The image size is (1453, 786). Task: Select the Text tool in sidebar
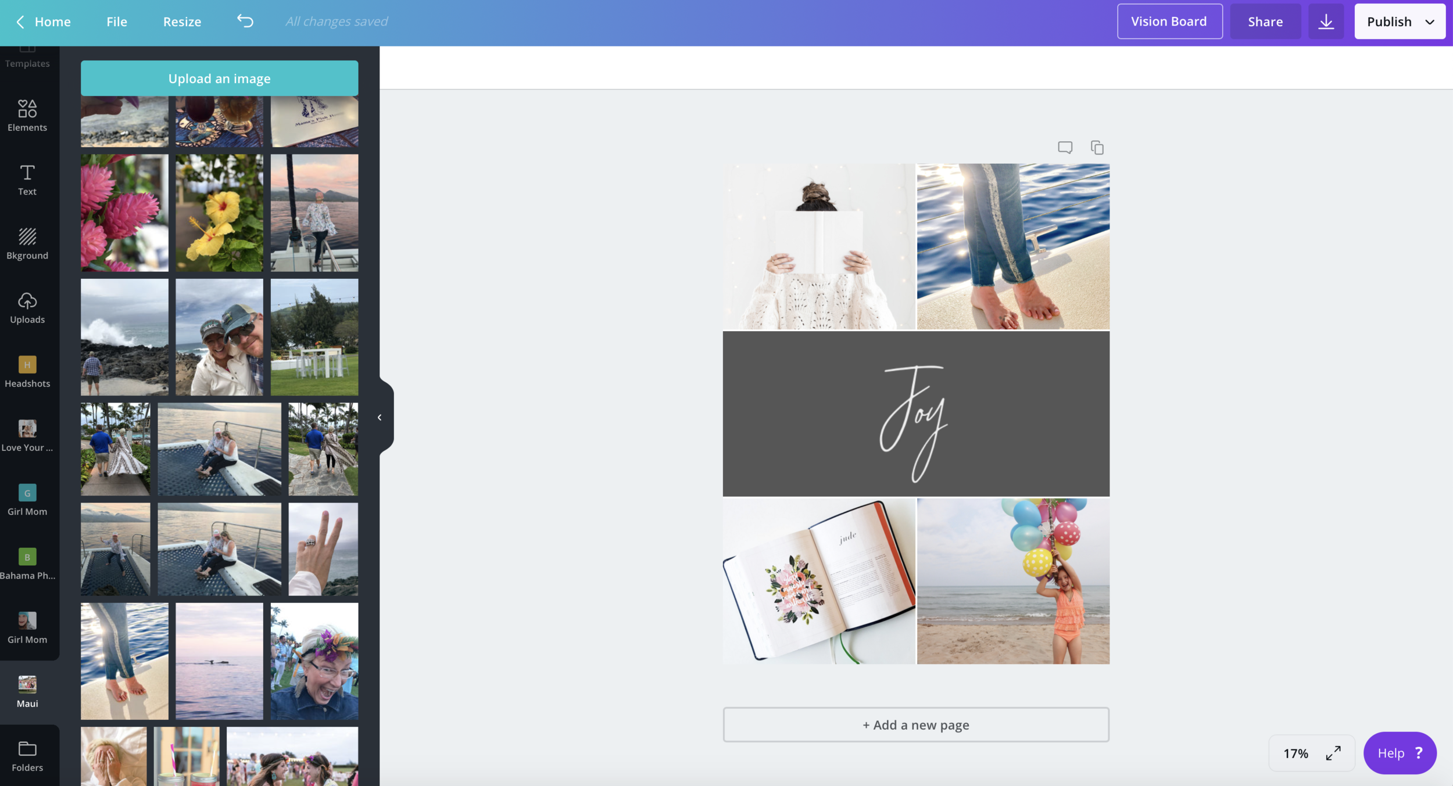27,180
